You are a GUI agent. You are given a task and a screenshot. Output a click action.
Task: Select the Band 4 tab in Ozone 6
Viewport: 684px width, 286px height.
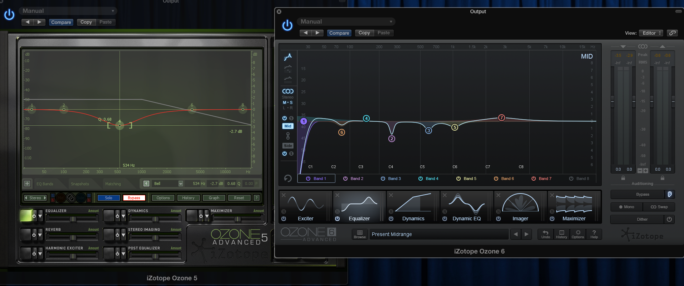tap(428, 179)
